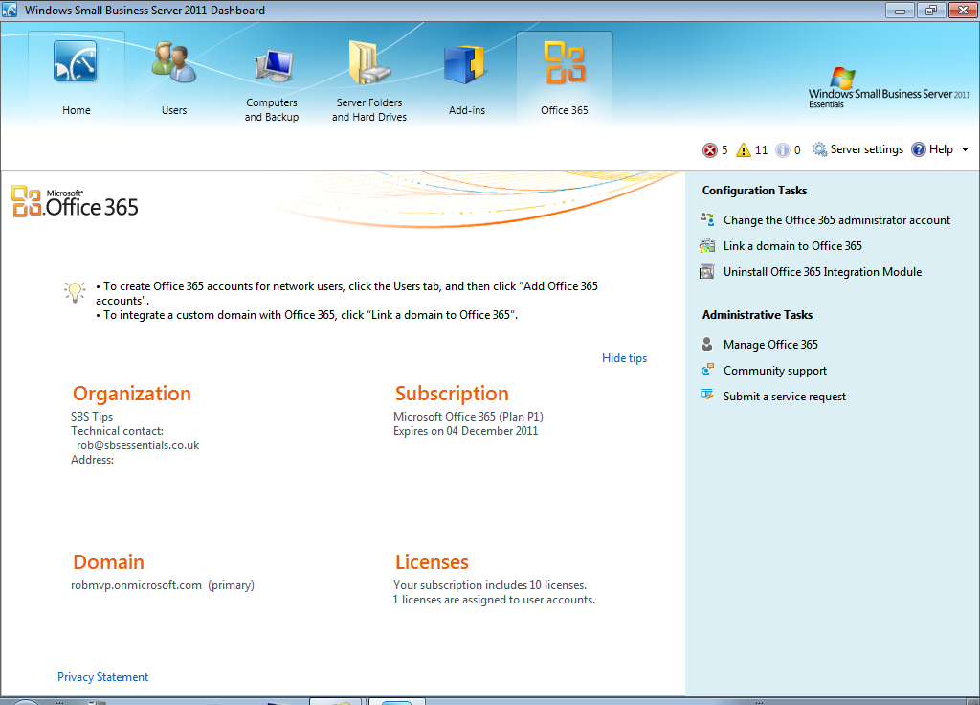Open Server settings gear
This screenshot has height=705, width=980.
point(820,149)
